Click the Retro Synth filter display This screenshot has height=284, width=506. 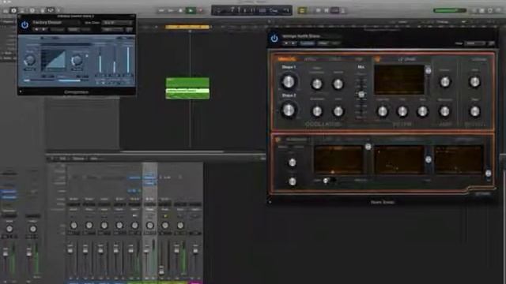(x=399, y=80)
